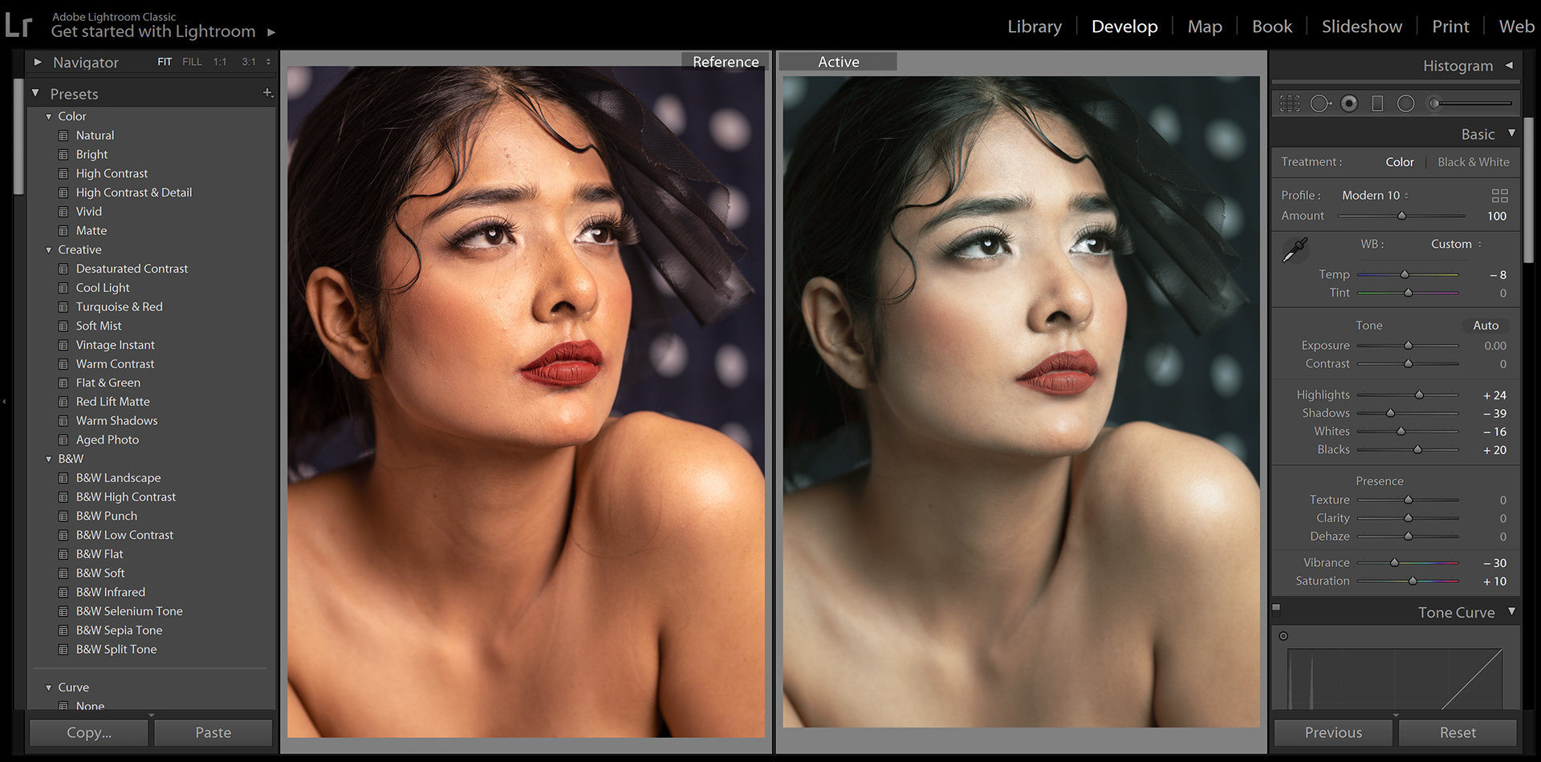Select the Spot Removal tool
The width and height of the screenshot is (1541, 762).
click(x=1320, y=103)
